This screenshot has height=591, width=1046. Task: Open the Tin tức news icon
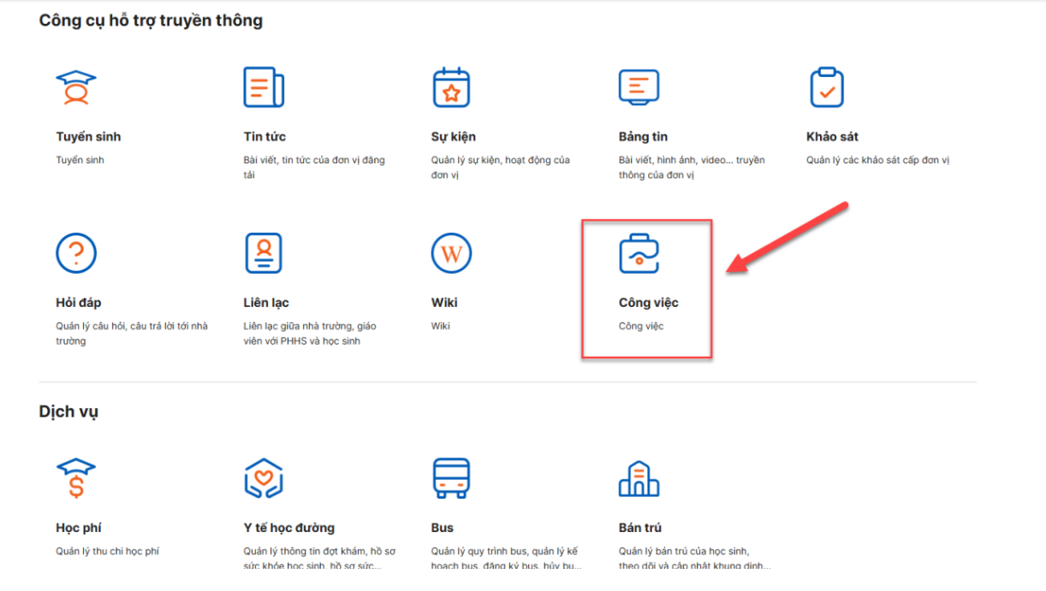coord(264,87)
